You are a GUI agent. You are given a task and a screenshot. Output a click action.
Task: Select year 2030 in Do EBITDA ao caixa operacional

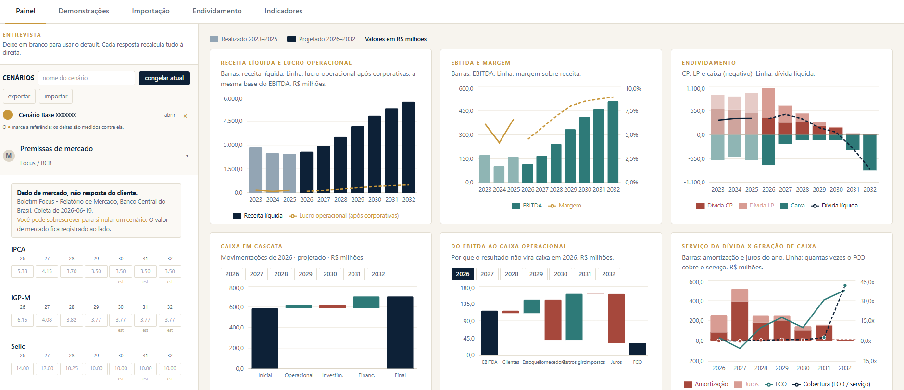pos(561,274)
